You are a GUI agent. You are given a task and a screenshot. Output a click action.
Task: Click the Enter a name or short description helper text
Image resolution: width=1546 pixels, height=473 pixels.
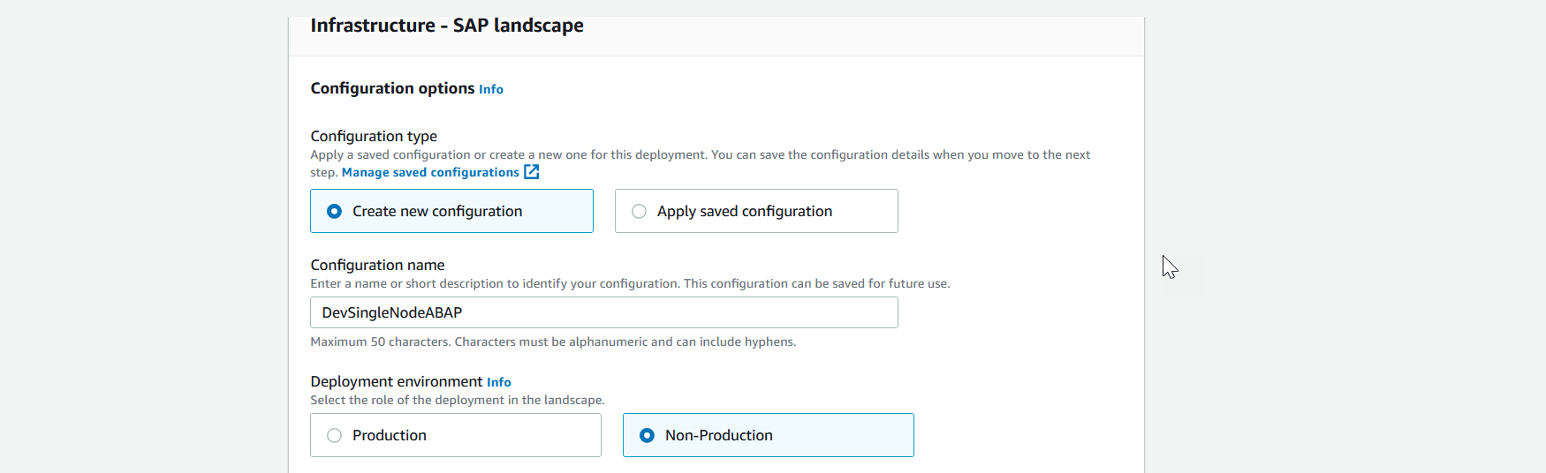[x=630, y=284]
